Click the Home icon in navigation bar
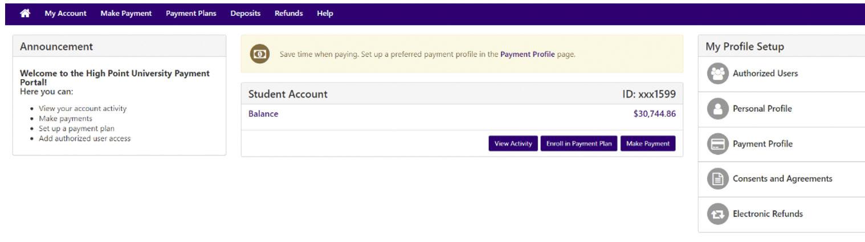865x242 pixels. (x=25, y=13)
